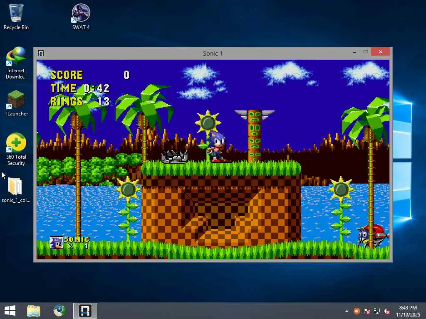Click the Motobug badnik enemy
Screen dimensions: 426x319
(x=373, y=236)
